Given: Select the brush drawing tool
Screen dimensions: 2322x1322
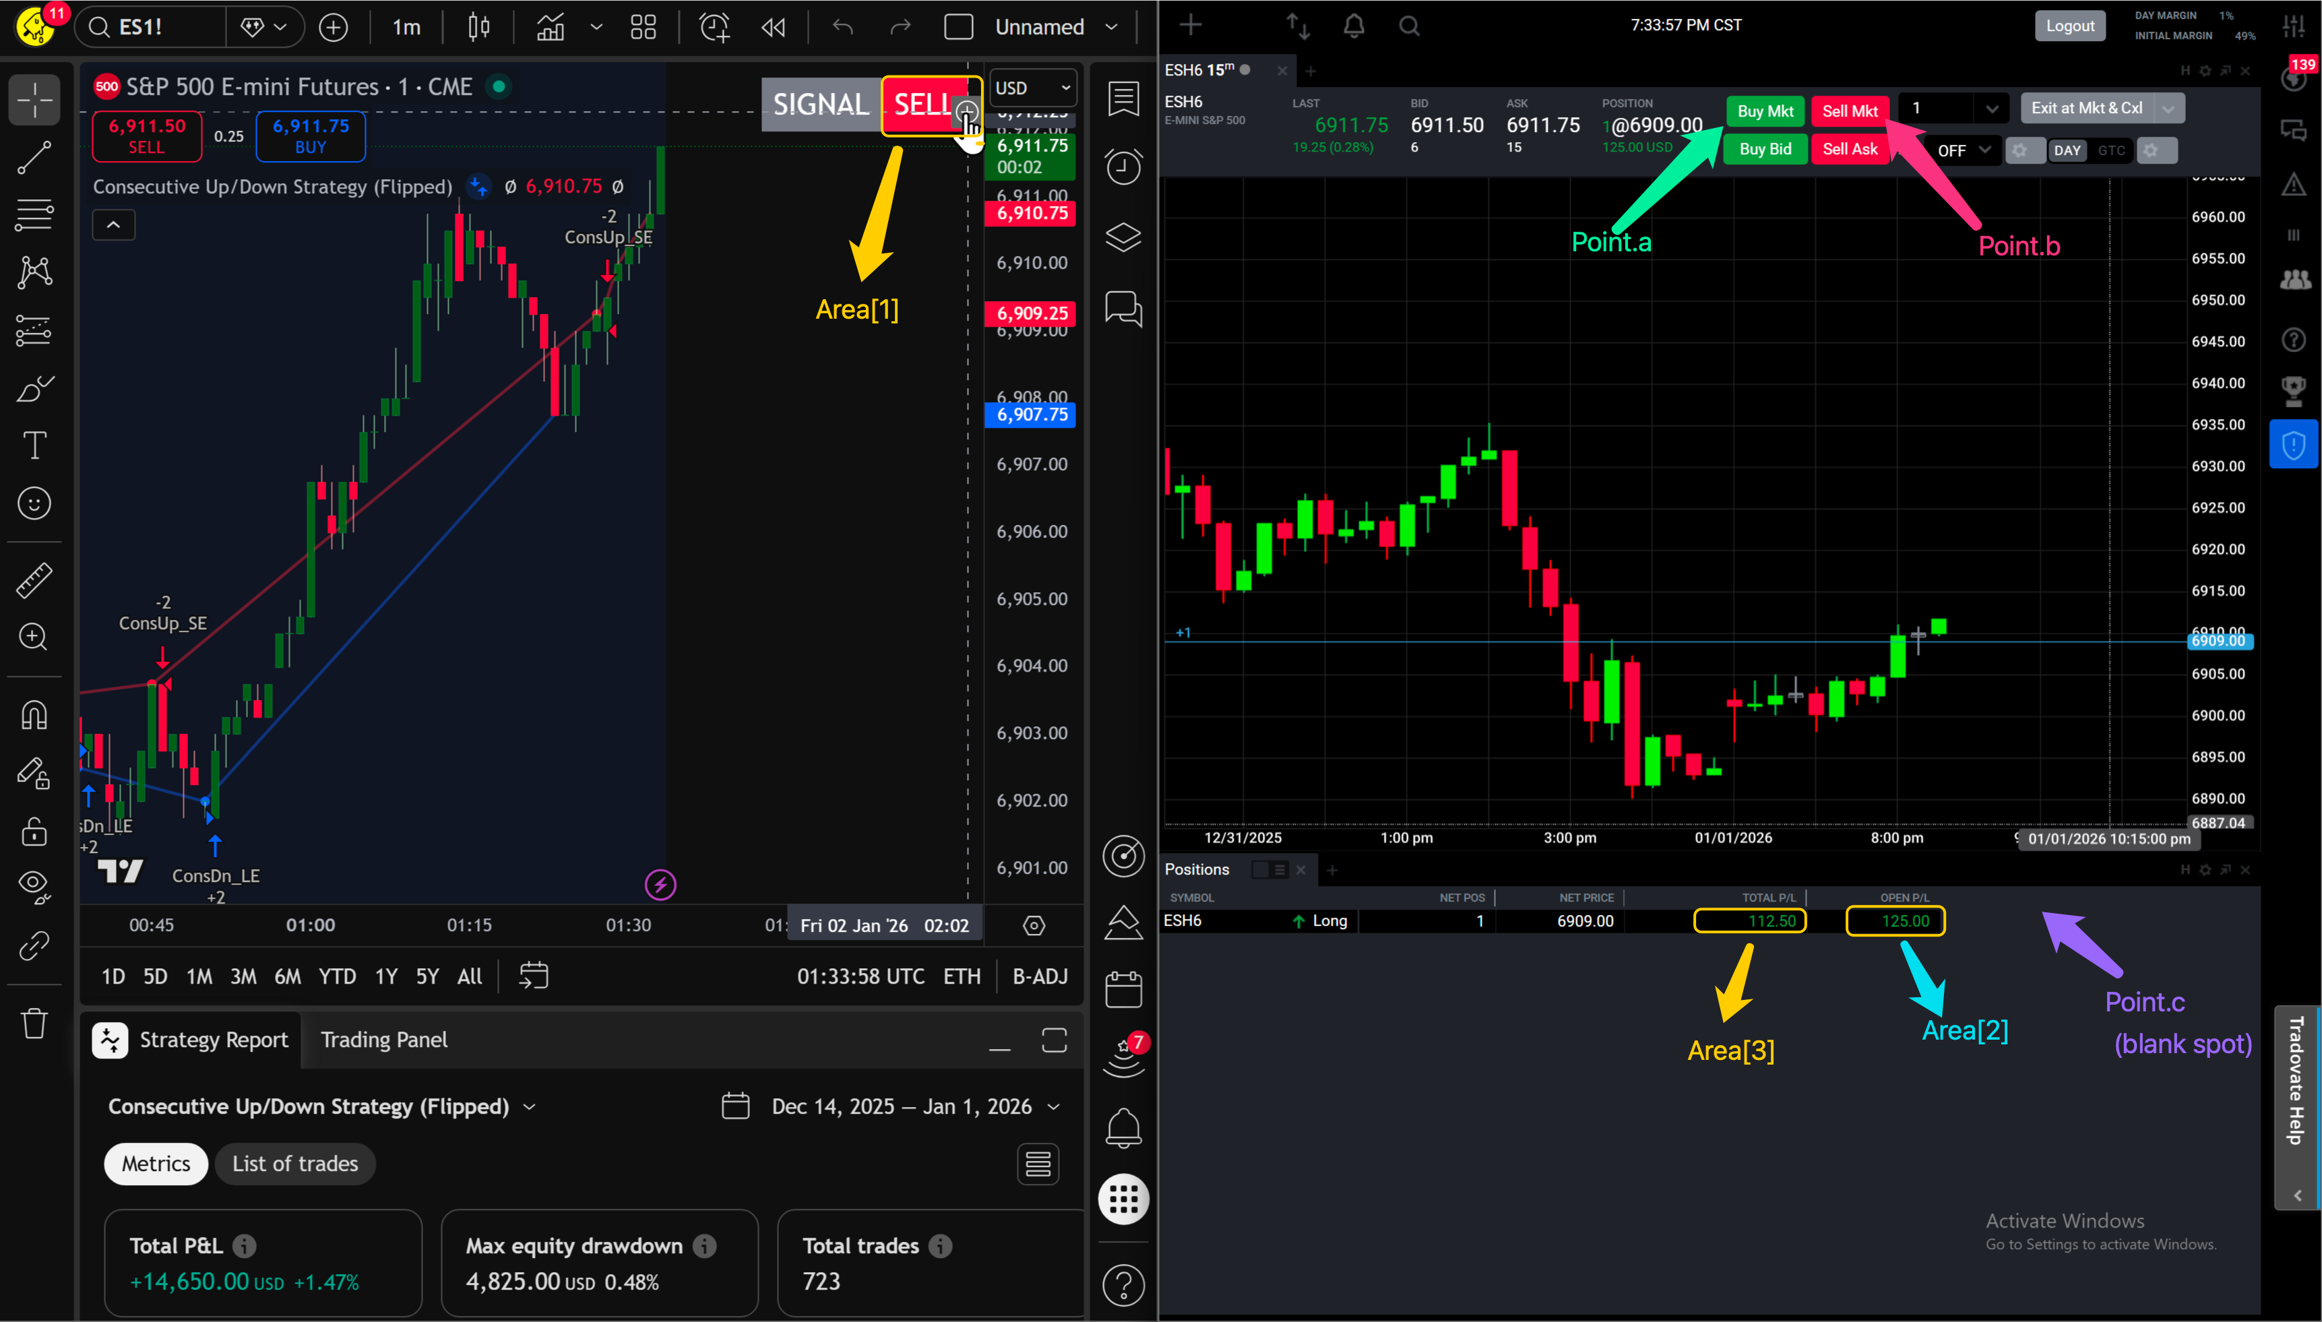Looking at the screenshot, I should click(34, 389).
